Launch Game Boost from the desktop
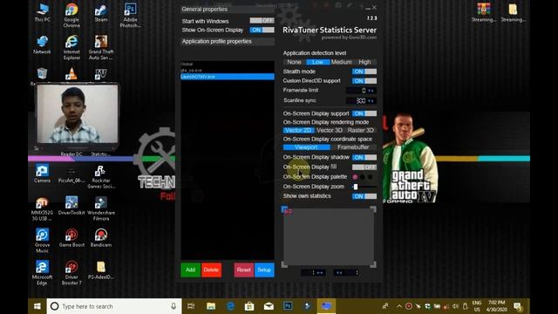 pos(71,237)
